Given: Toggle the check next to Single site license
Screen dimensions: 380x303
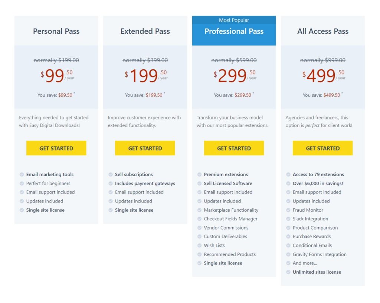Looking at the screenshot, I should [22, 210].
